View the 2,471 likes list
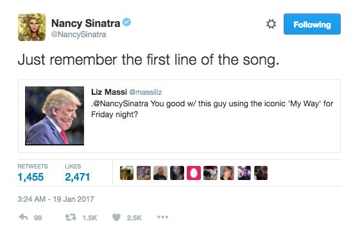This screenshot has height=237, width=360. [x=77, y=173]
